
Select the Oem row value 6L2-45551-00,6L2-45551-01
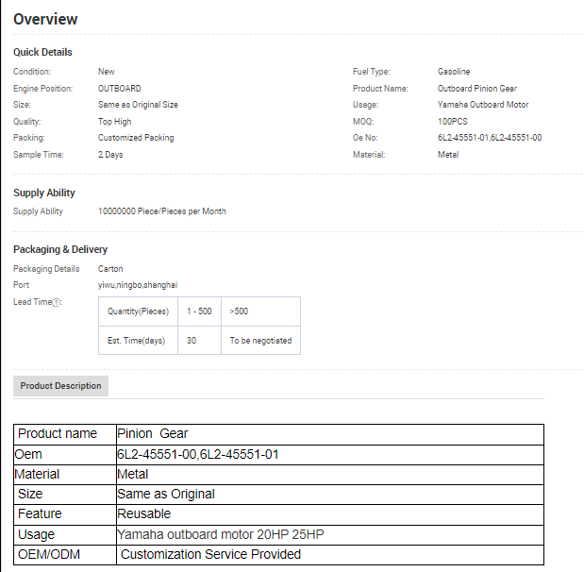(198, 454)
